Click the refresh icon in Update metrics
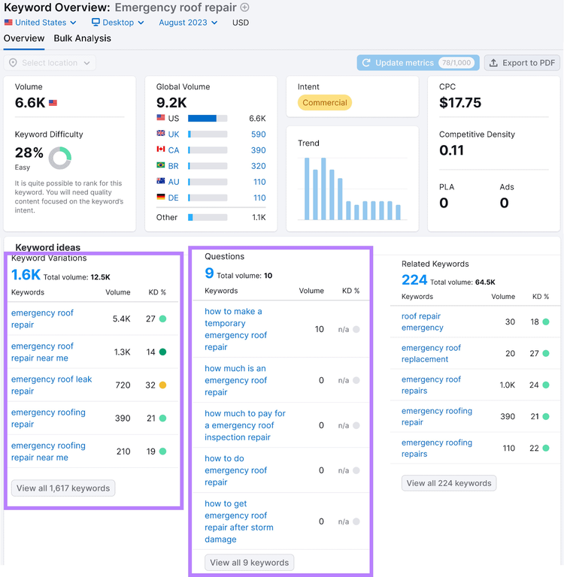564x577 pixels. click(x=366, y=63)
